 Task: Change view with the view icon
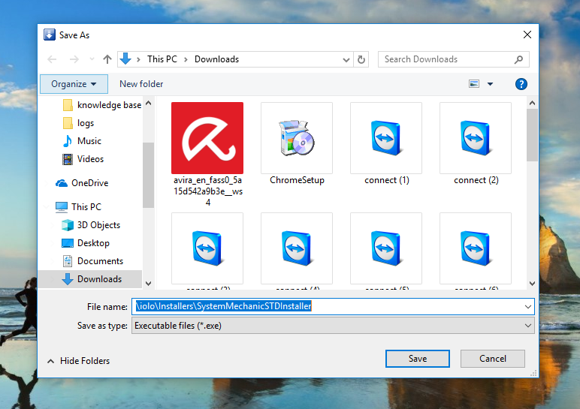point(474,84)
